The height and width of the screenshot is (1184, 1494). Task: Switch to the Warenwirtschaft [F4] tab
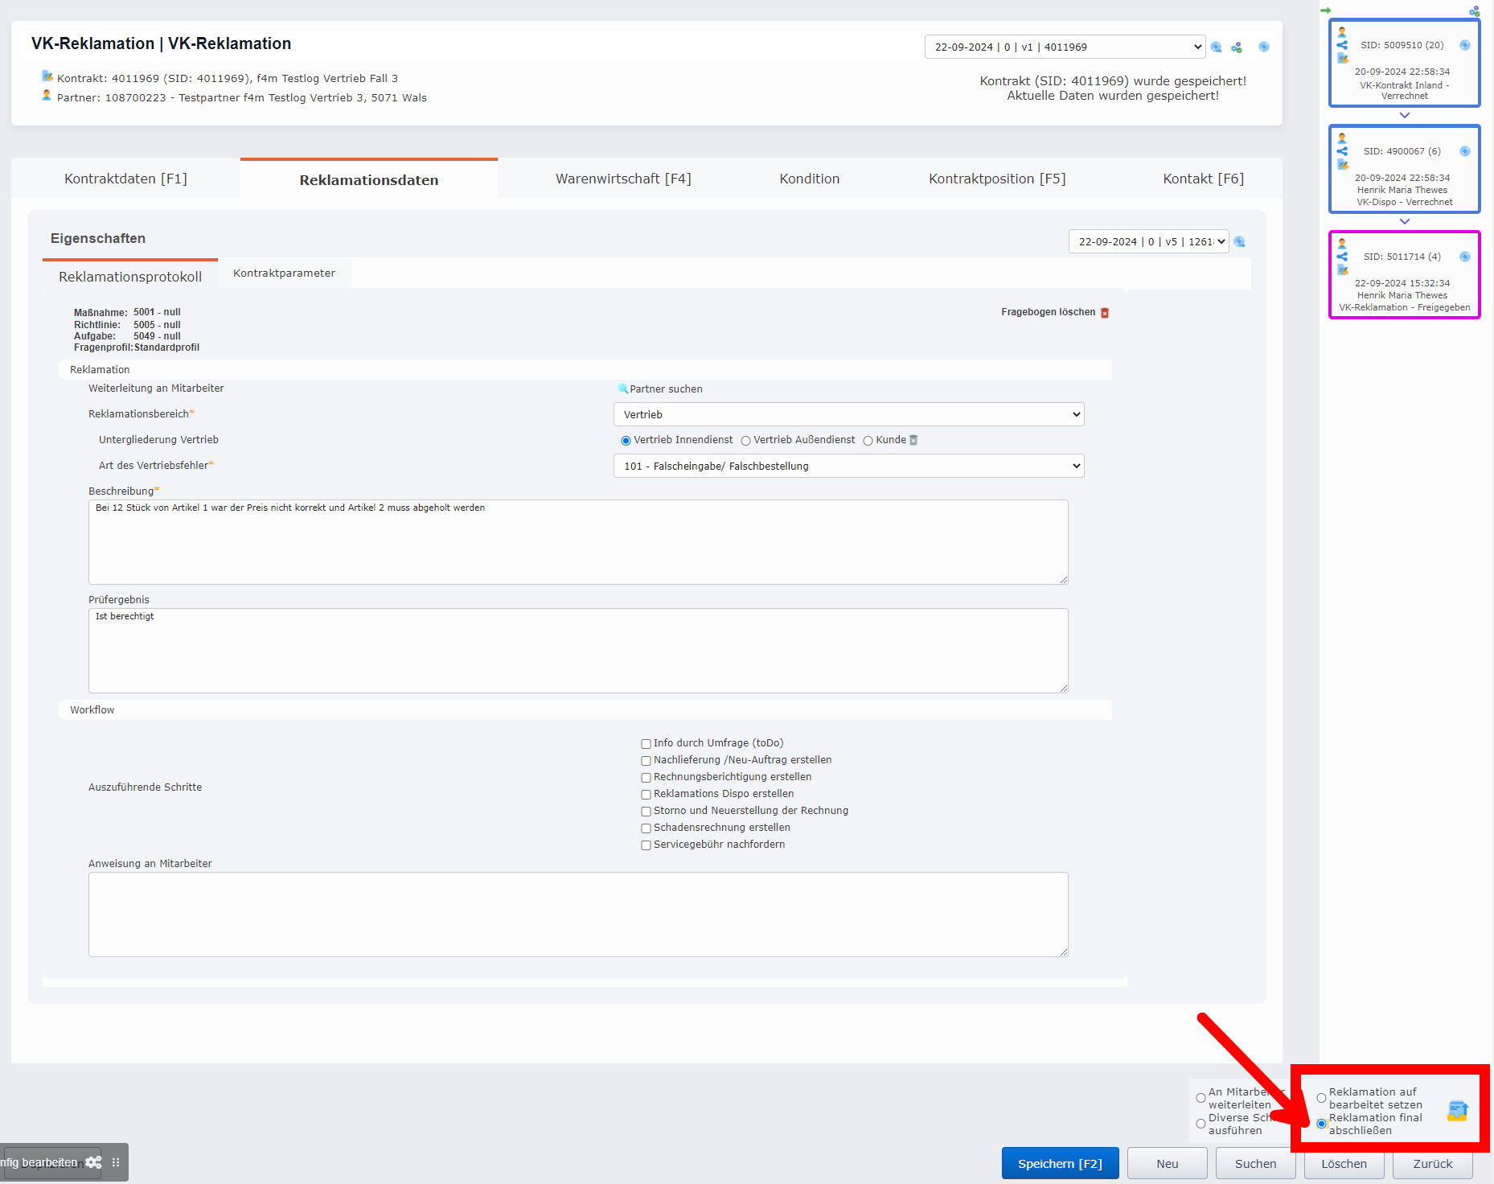(x=623, y=179)
